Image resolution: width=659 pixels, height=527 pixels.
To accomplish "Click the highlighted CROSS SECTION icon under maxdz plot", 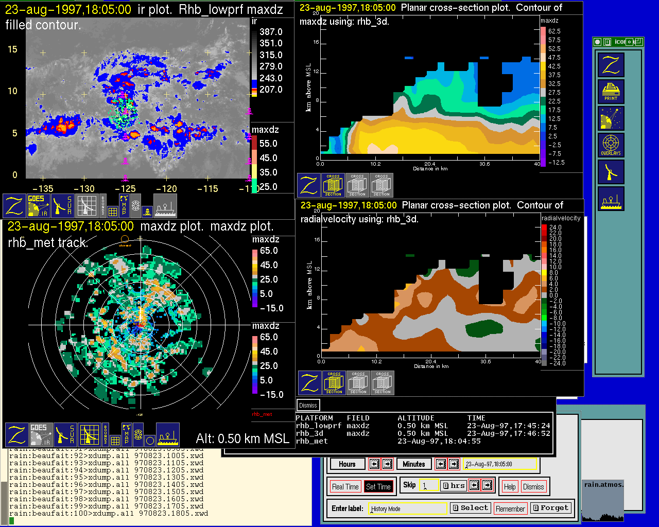I will [x=333, y=185].
